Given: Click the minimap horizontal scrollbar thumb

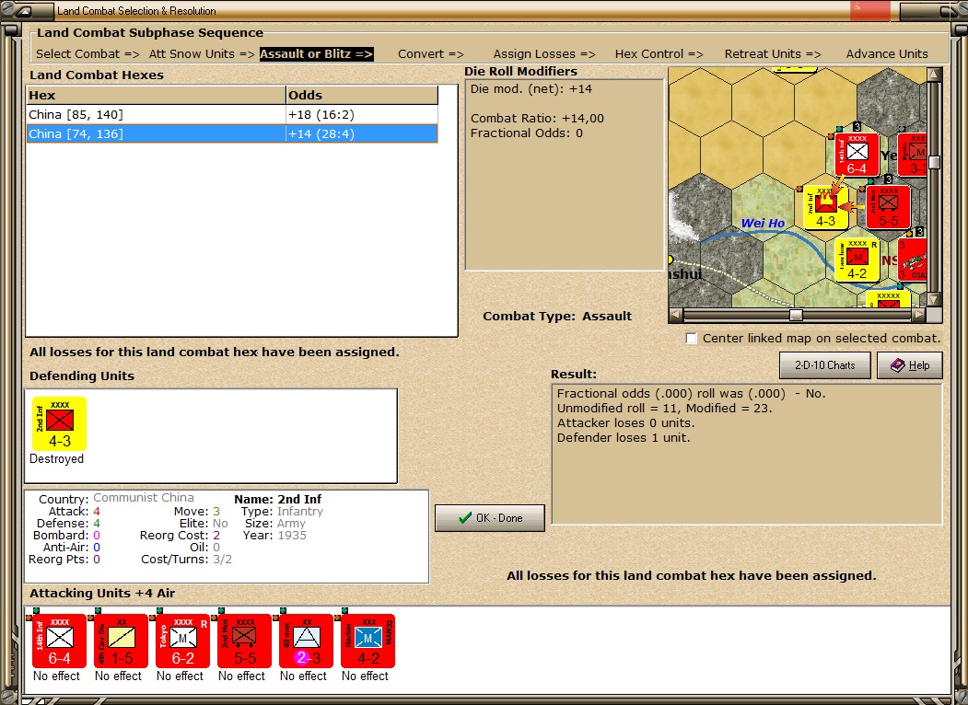Looking at the screenshot, I should pyautogui.click(x=797, y=315).
